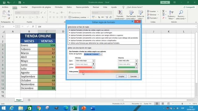This screenshot has height=111, width=198.
Task: Switch to Page Layout view icon
Action: point(163,104)
